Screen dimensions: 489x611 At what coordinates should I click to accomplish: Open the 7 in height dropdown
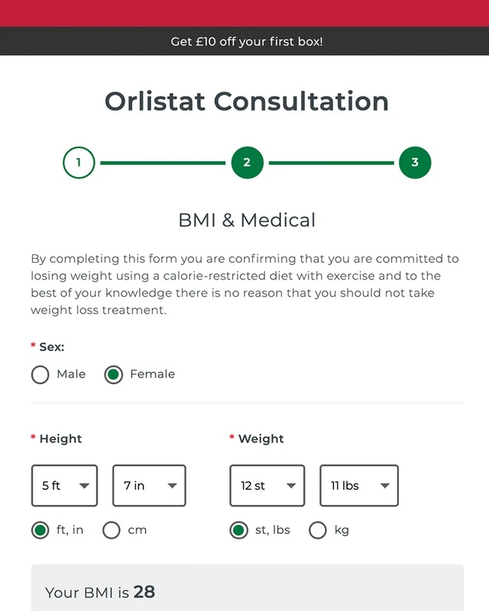(x=149, y=486)
